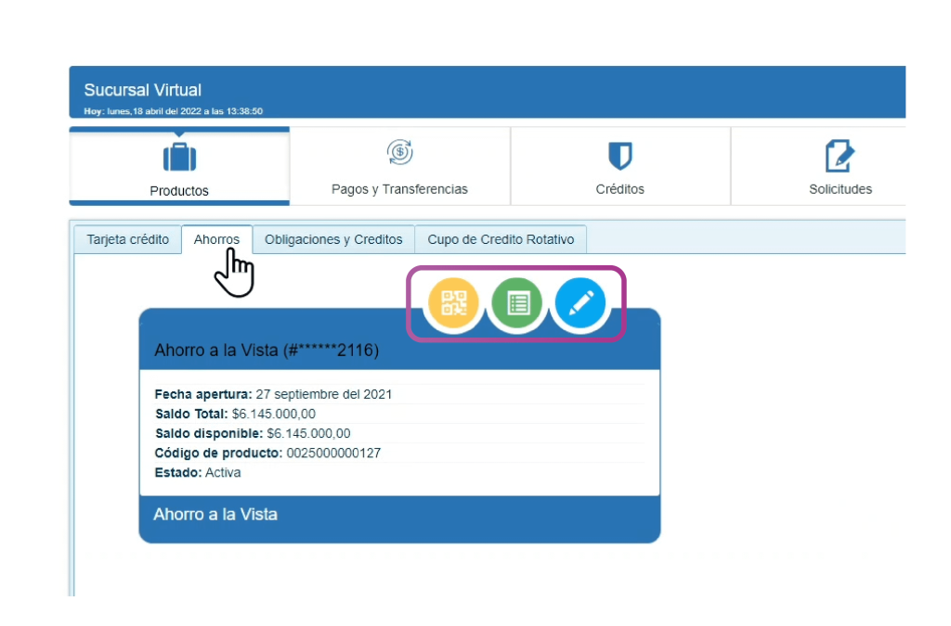Viewport: 951px width, 626px height.
Task: Go to the Créditos section label
Action: tap(619, 189)
